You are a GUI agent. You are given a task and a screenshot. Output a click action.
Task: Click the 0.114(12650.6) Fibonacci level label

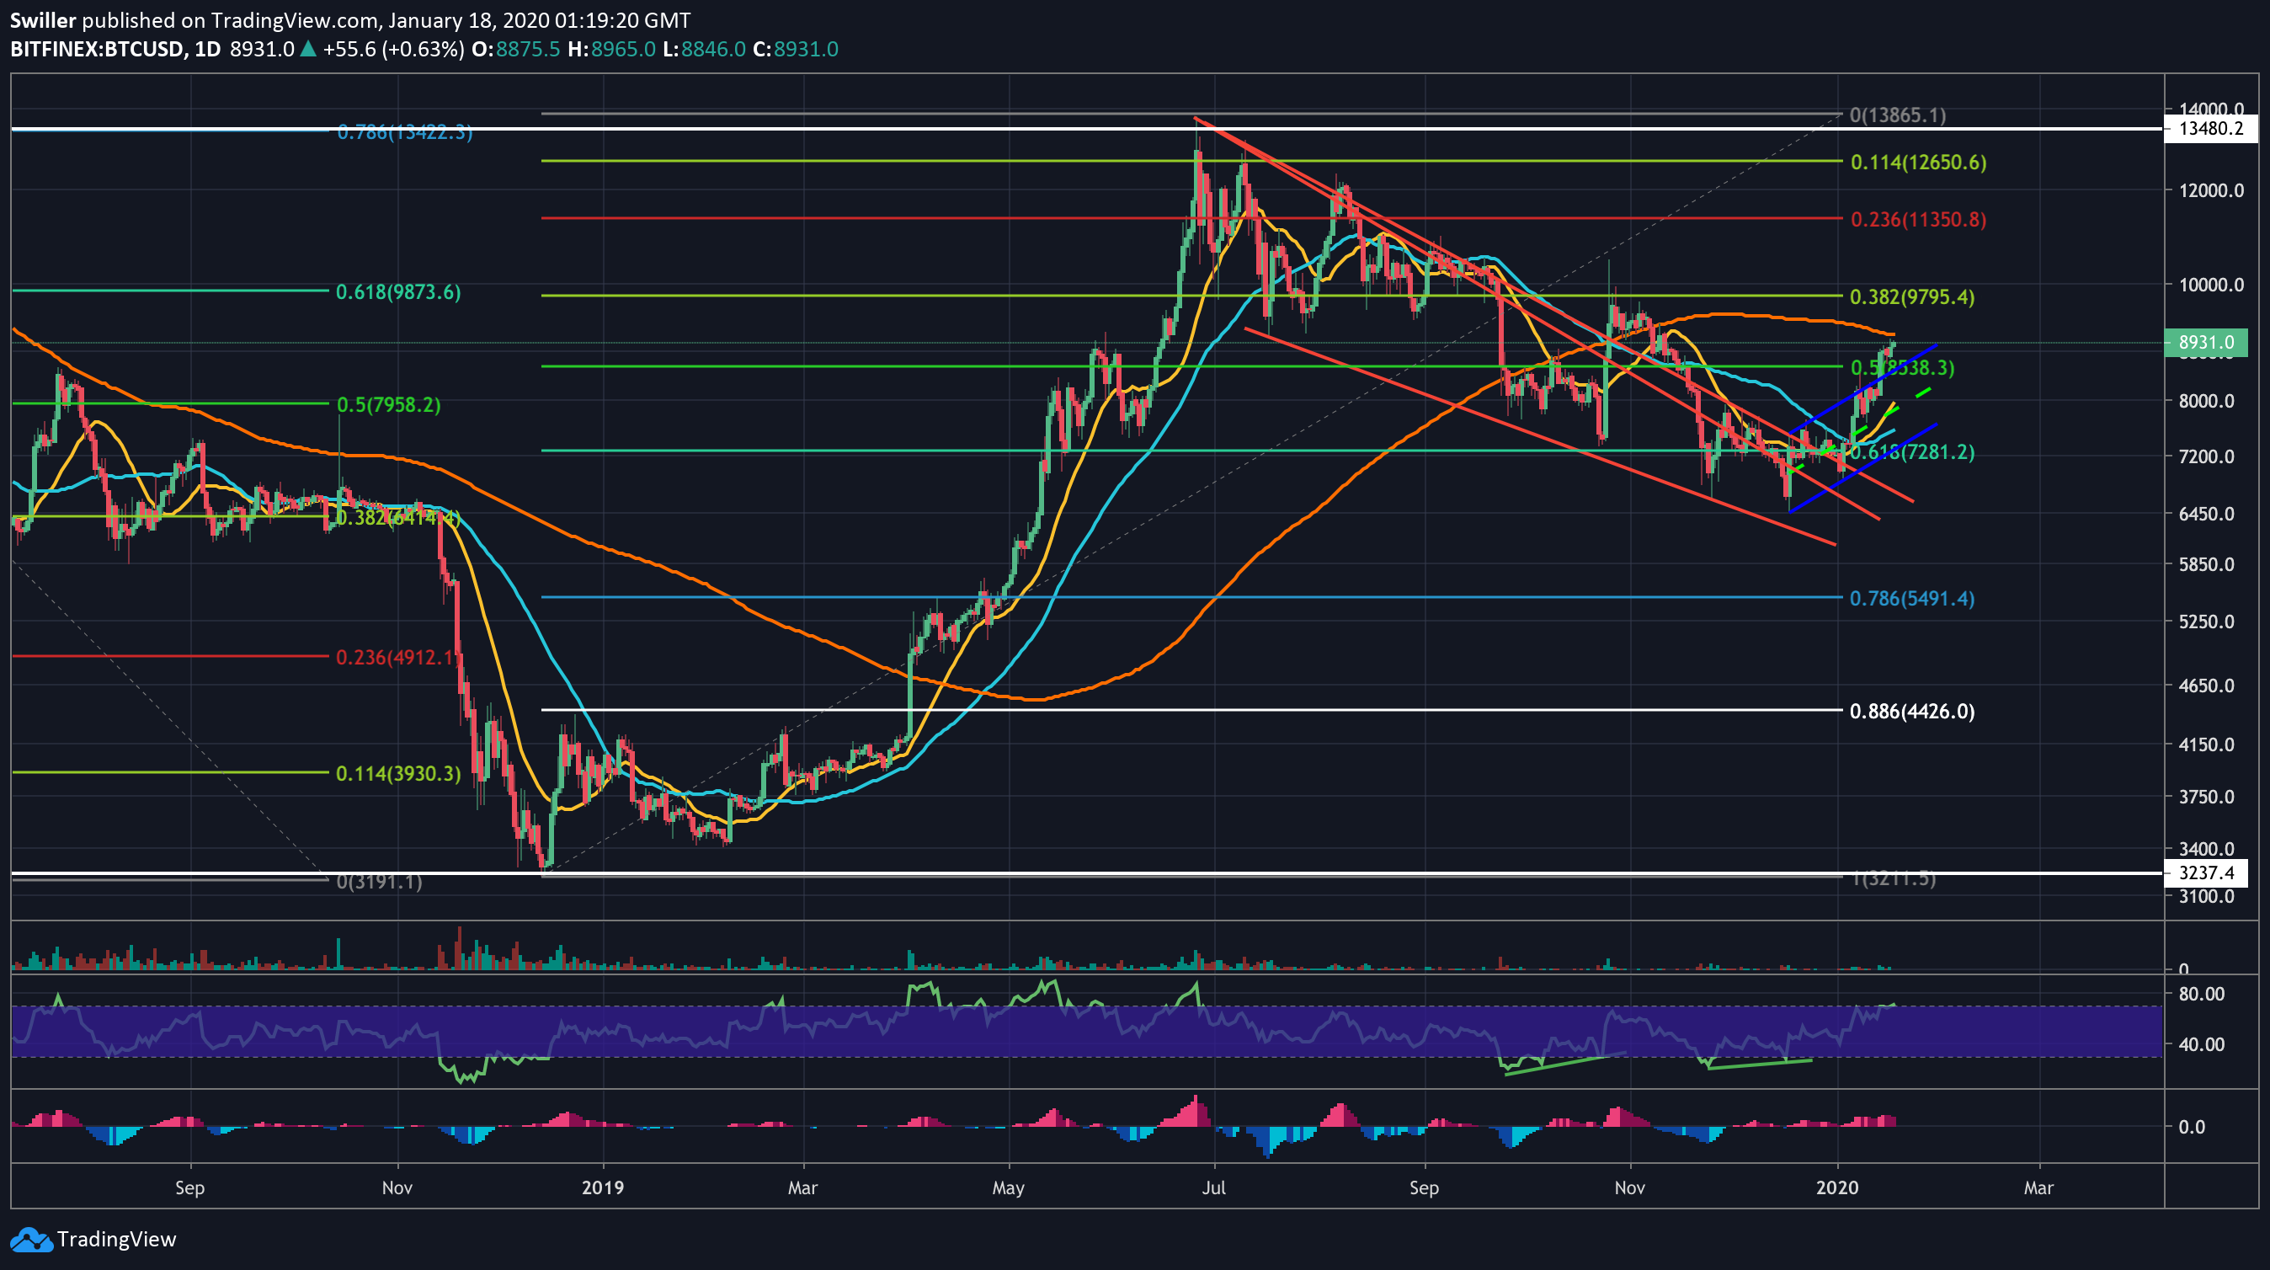1917,163
